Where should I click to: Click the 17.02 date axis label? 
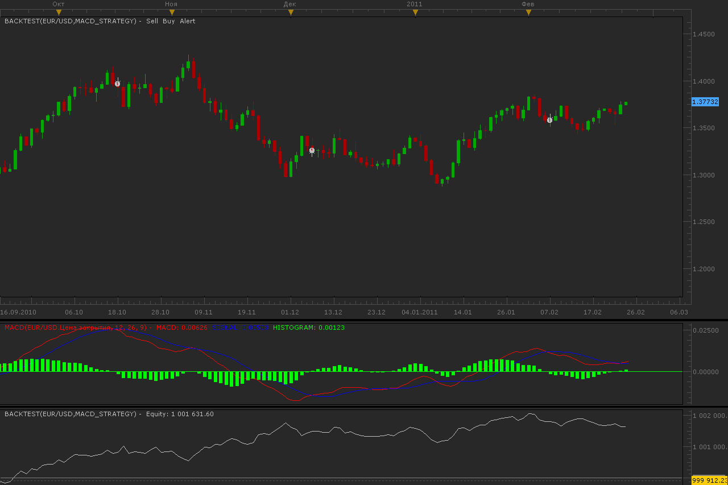point(593,312)
